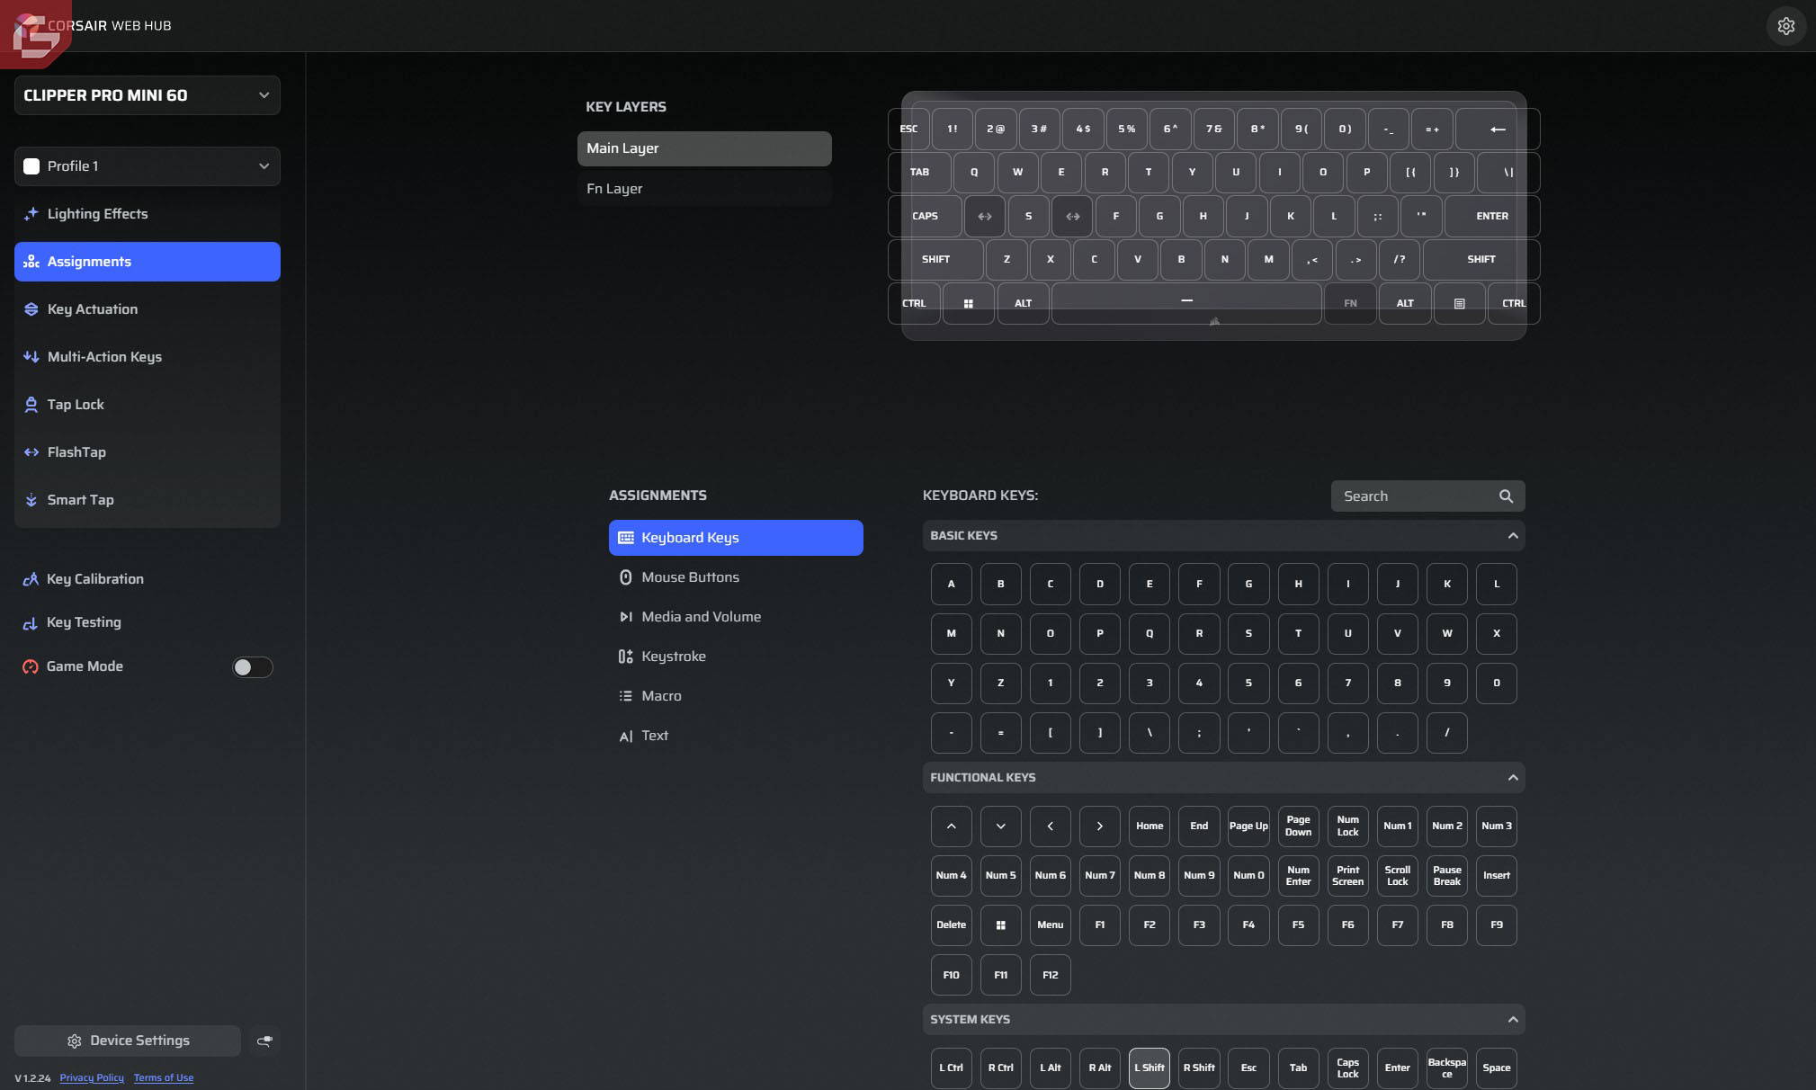Pick the letter A basic key
This screenshot has width=1816, height=1090.
tap(952, 585)
